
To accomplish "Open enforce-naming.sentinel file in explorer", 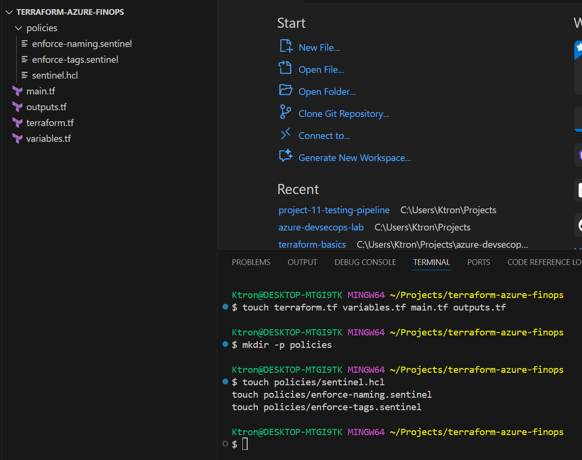I will (x=81, y=44).
